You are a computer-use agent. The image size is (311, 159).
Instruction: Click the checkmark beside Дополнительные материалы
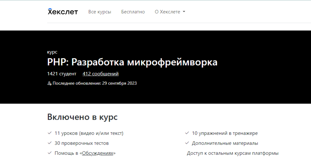tap(187, 143)
